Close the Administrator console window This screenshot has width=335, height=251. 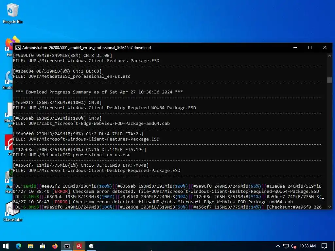(x=325, y=47)
